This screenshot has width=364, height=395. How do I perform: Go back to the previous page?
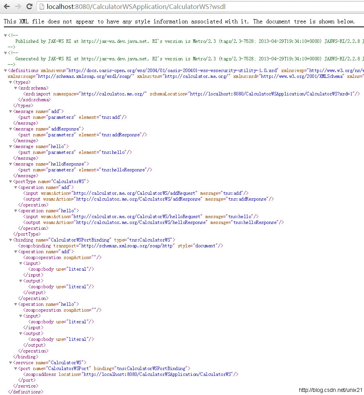(x=7, y=7)
